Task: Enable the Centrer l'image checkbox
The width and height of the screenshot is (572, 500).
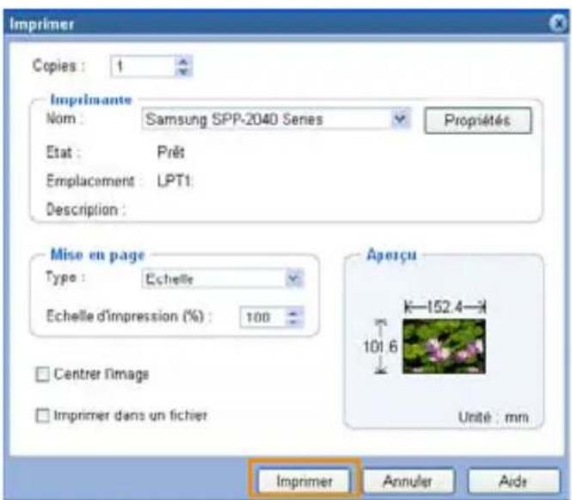Action: tap(43, 374)
